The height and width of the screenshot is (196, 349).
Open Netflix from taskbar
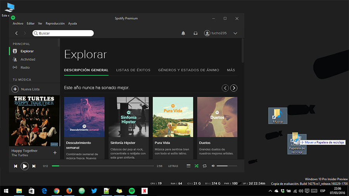(x=145, y=191)
